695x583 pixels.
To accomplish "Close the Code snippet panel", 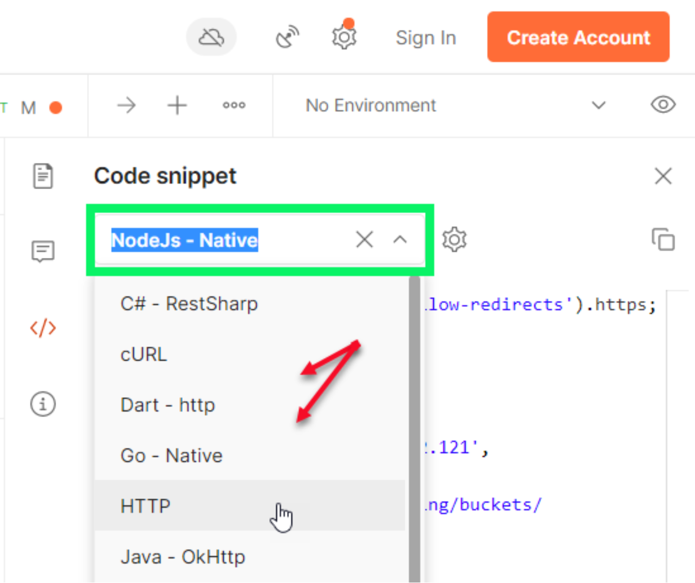I will (663, 176).
